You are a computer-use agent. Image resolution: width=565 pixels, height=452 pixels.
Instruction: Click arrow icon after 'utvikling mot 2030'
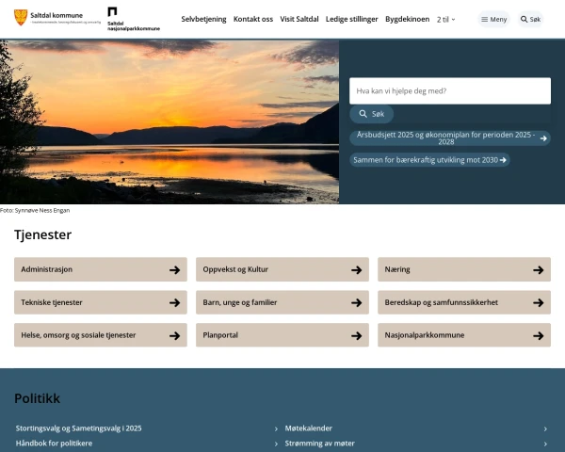[503, 160]
